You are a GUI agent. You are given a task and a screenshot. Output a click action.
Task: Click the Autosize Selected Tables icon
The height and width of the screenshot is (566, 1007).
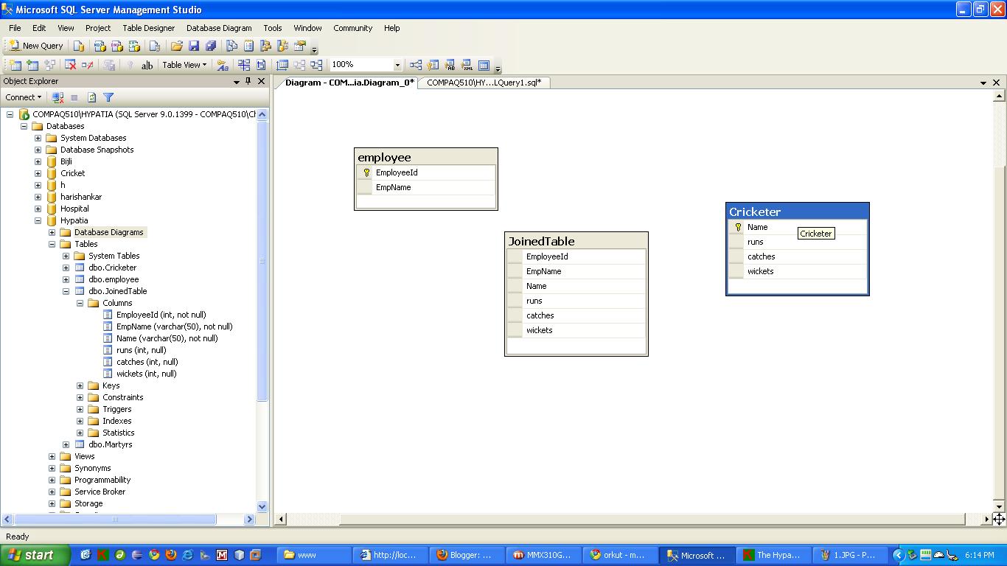[x=283, y=65]
